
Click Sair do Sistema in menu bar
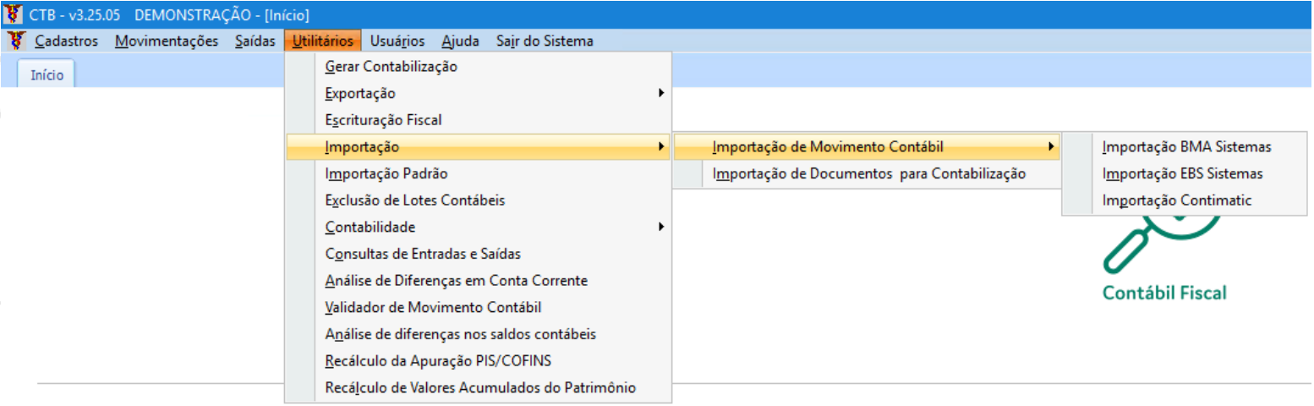pyautogui.click(x=545, y=41)
